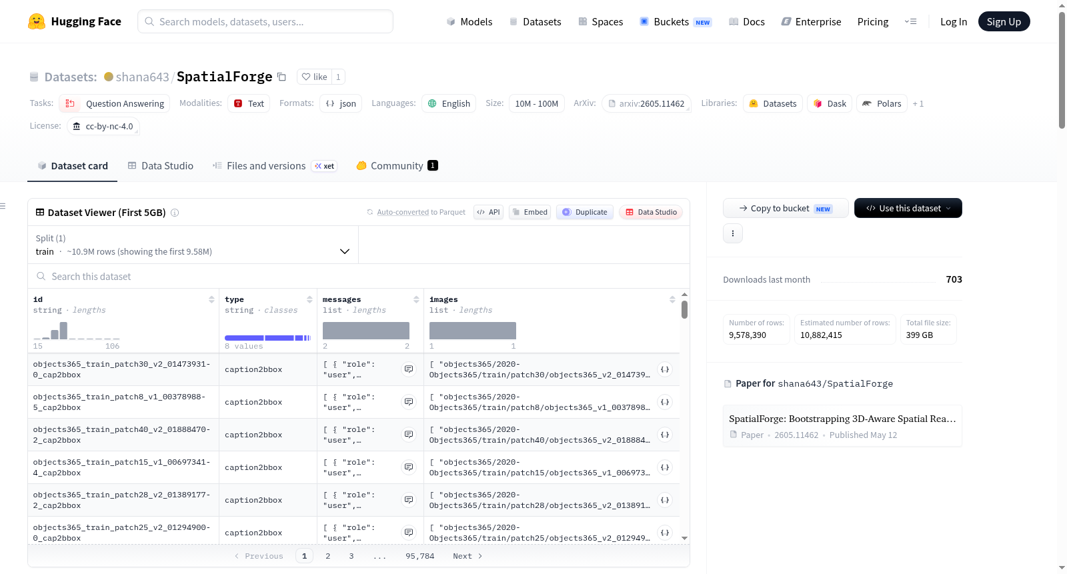
Task: Open the Files and versions tab
Action: point(275,166)
